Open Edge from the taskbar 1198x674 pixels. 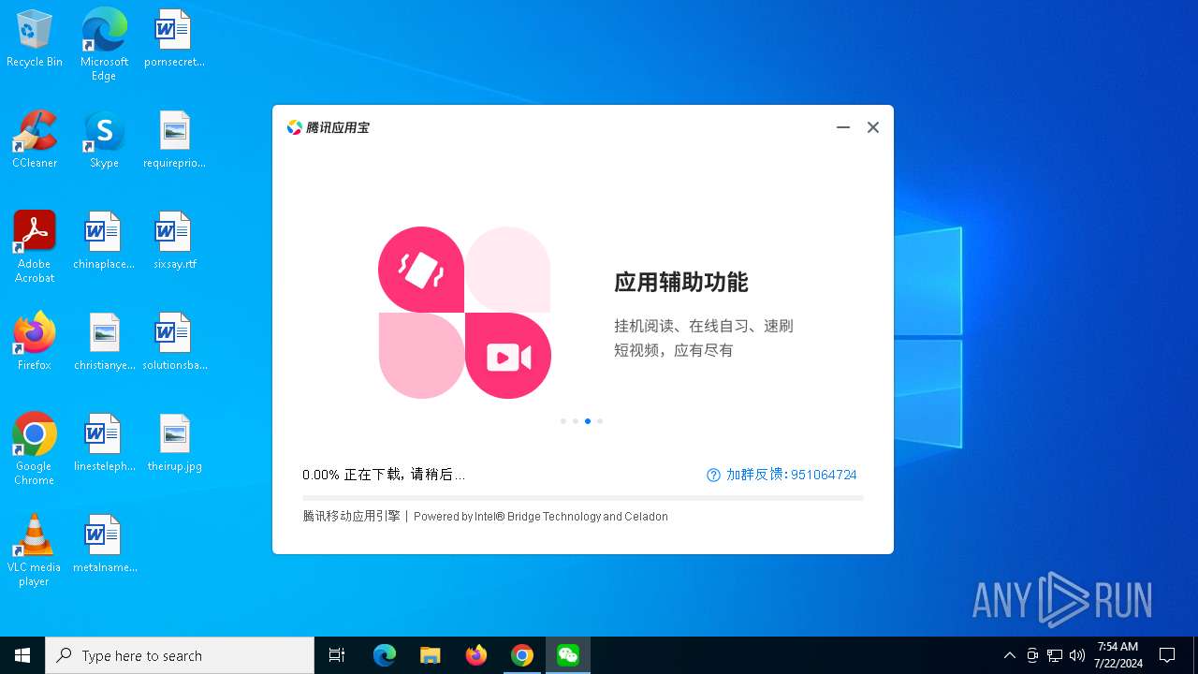(x=385, y=655)
